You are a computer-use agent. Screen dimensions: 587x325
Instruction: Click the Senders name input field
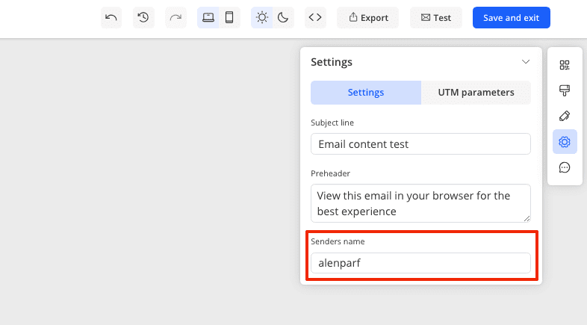(420, 263)
